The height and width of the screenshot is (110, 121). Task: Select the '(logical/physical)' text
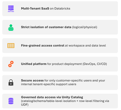[85, 27]
